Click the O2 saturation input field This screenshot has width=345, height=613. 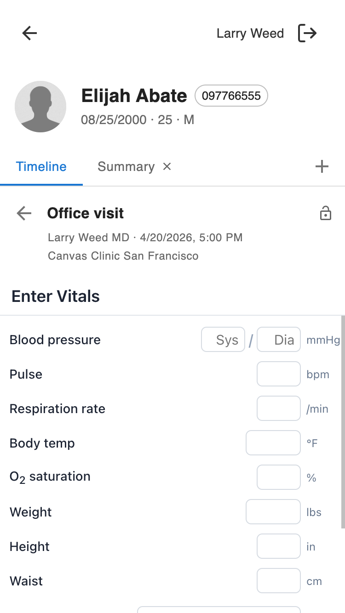[x=279, y=477]
